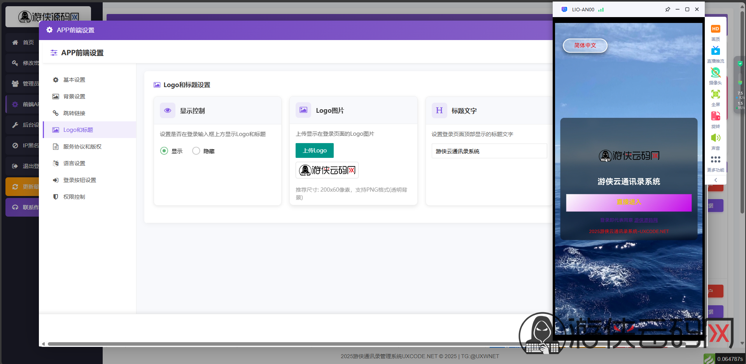This screenshot has height=364, width=746.
Task: Click the phone mirror app icon in title bar
Action: point(564,9)
